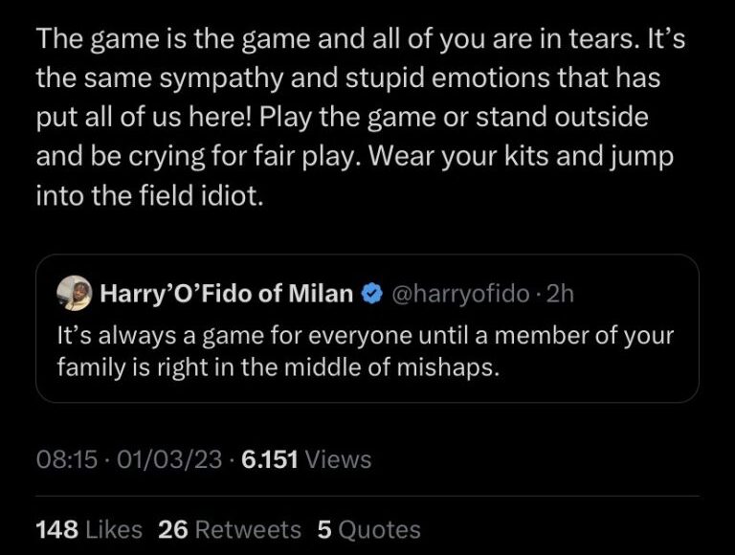This screenshot has height=555, width=735.
Task: Open Harry'O'Fido of Milan's profile name
Action: pyautogui.click(x=226, y=295)
